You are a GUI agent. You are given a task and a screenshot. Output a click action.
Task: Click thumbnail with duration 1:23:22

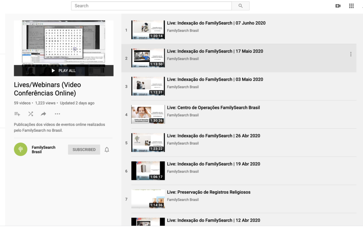148,143
